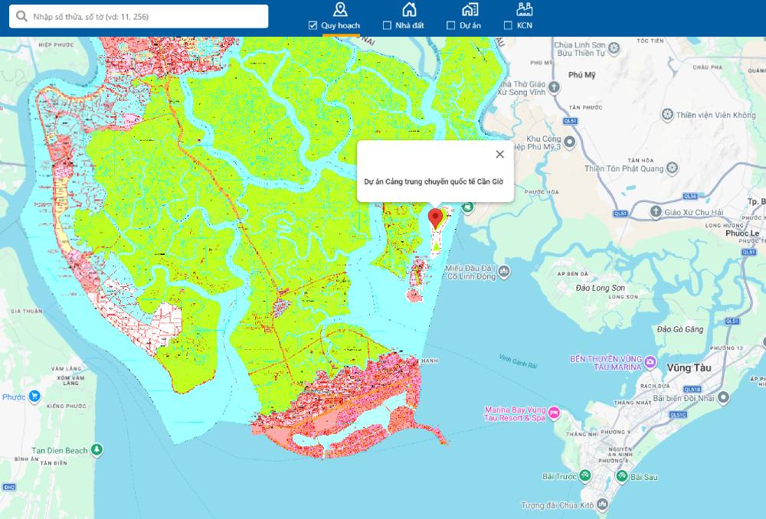Uncheck the Quy hoạch checkbox
The image size is (766, 519).
point(313,25)
